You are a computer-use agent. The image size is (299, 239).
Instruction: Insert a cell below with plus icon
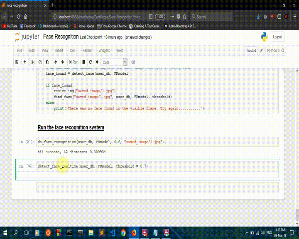point(25,62)
